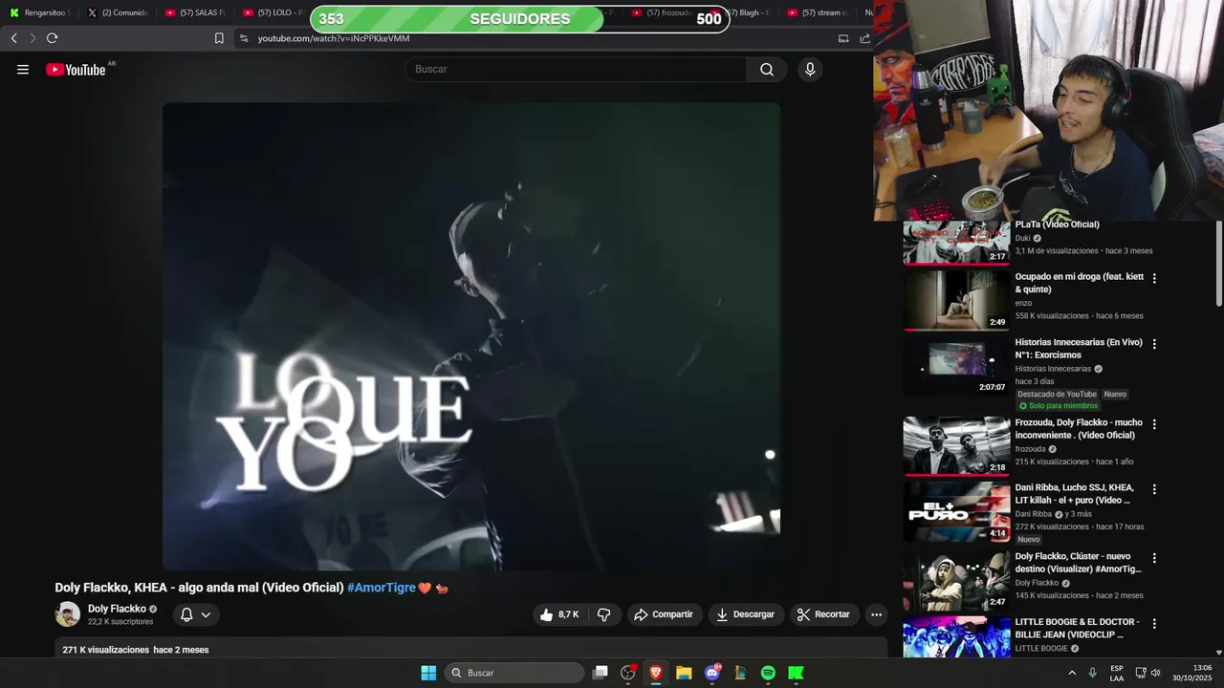Open Task View from the taskbar
This screenshot has height=688, width=1224.
coord(600,673)
